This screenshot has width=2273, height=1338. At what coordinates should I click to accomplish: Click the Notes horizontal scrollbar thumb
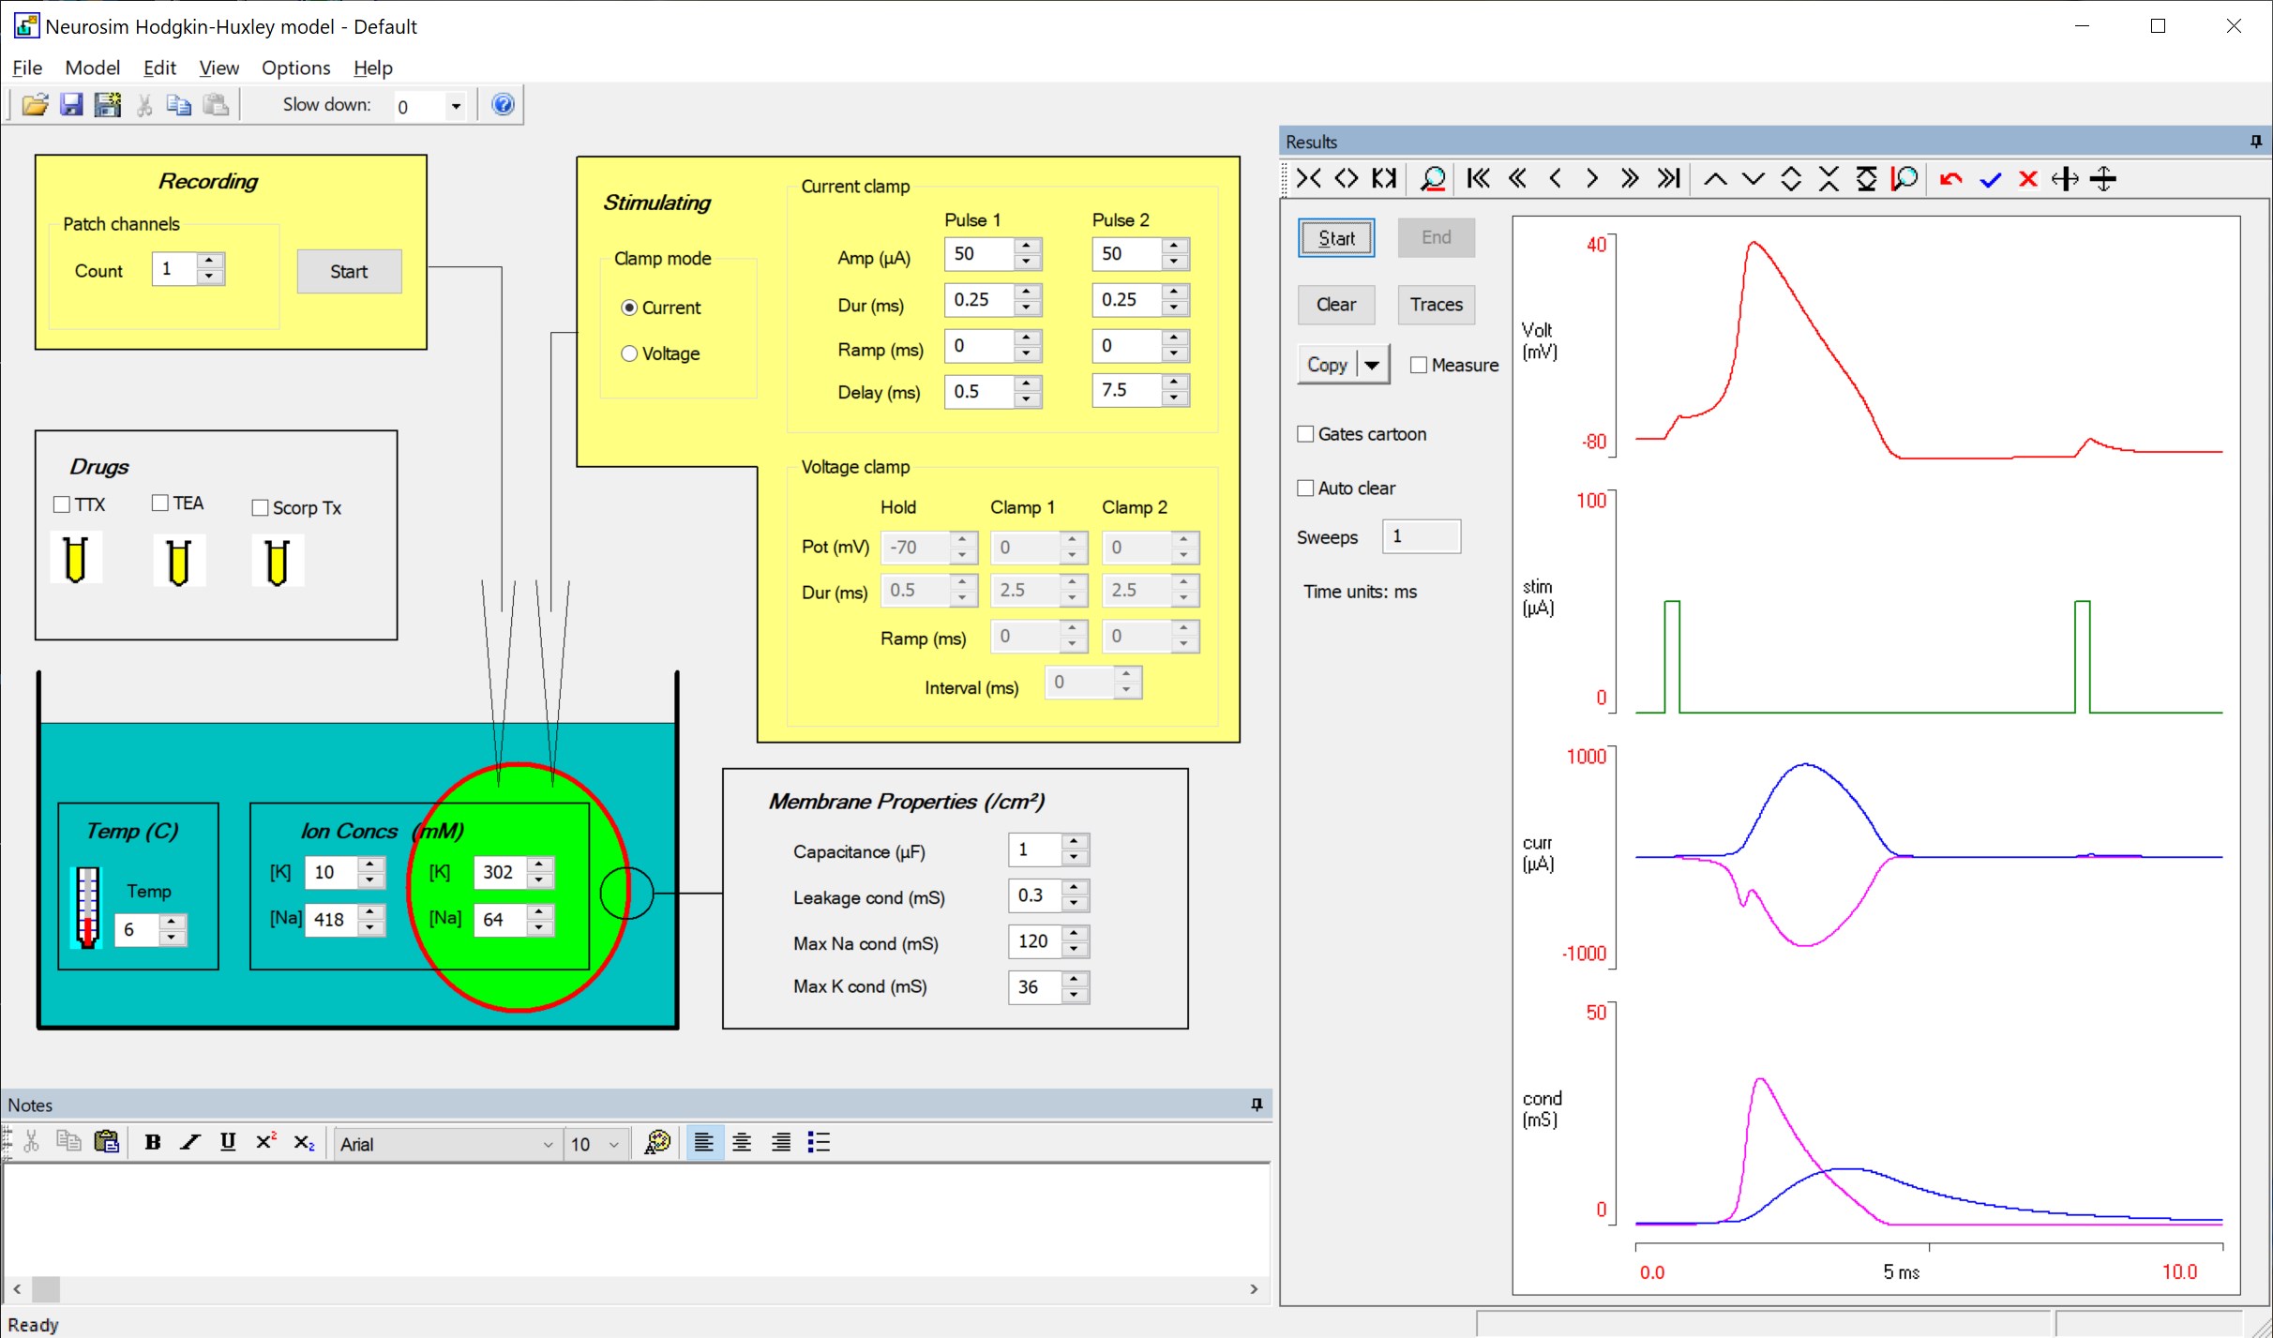[x=45, y=1289]
